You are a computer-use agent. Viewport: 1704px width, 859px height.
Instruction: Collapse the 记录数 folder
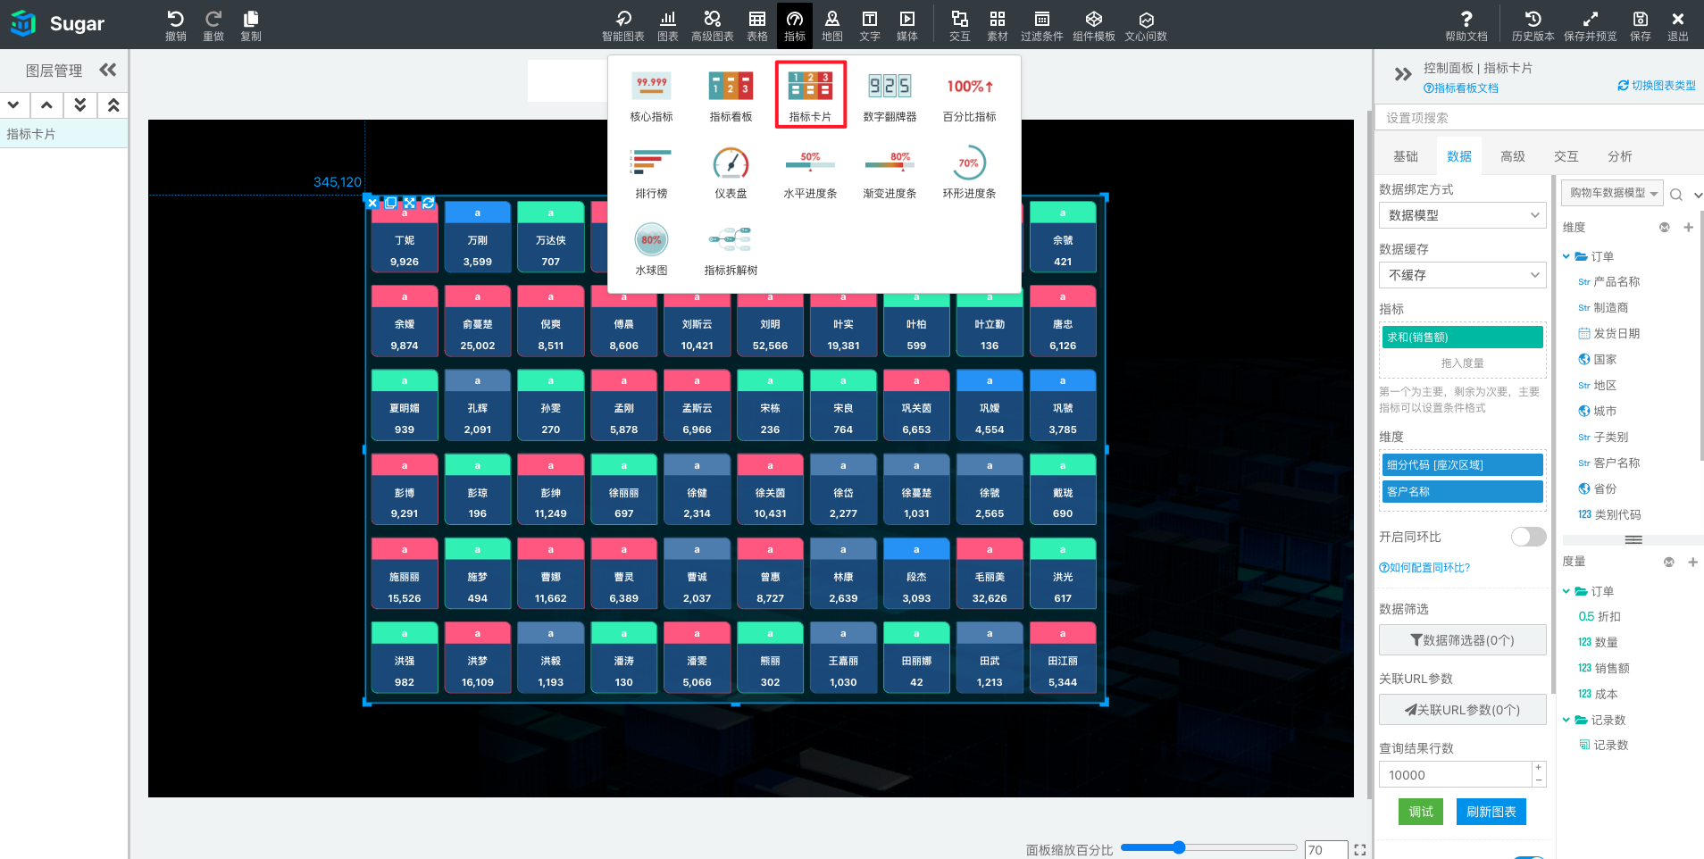(x=1566, y=720)
